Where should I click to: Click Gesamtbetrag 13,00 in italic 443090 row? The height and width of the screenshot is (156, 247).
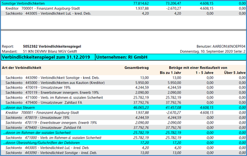[144, 153]
